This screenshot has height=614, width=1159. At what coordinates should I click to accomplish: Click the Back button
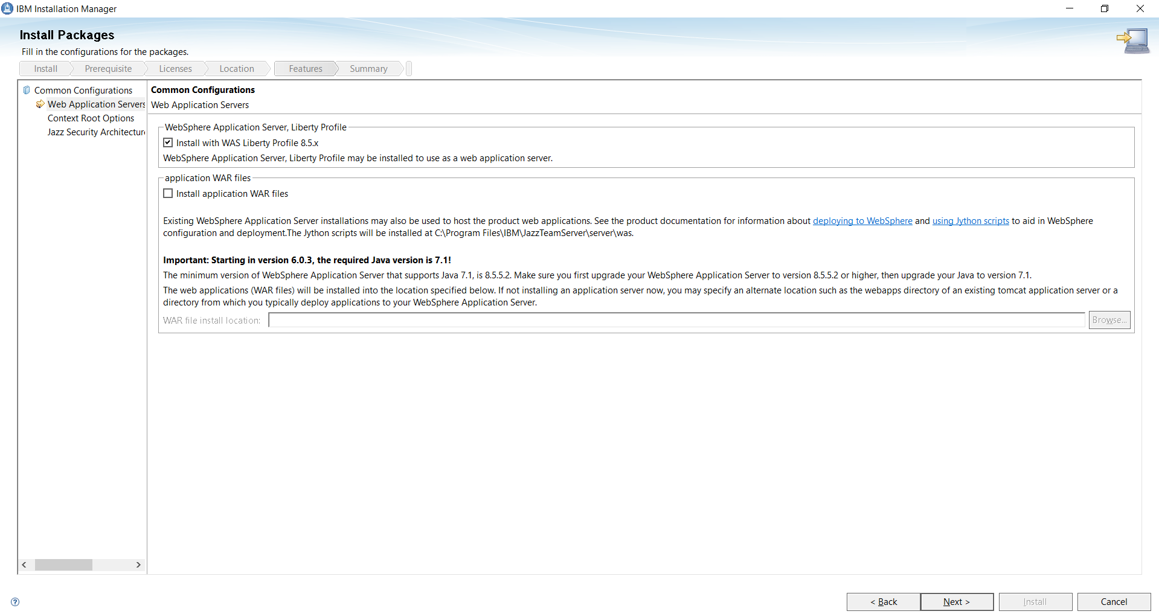pos(884,602)
